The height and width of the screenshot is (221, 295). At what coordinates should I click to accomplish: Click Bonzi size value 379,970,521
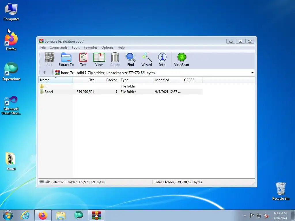85,92
